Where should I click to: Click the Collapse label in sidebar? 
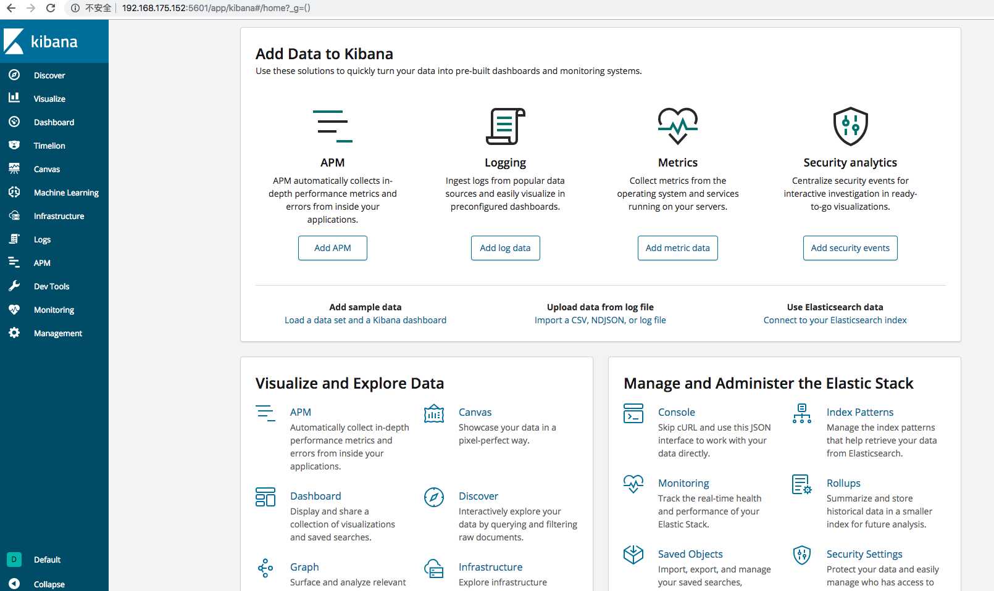[49, 584]
